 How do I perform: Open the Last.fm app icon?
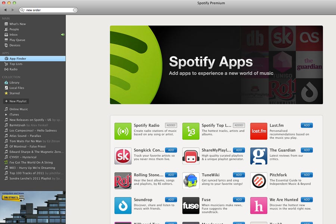(x=259, y=131)
